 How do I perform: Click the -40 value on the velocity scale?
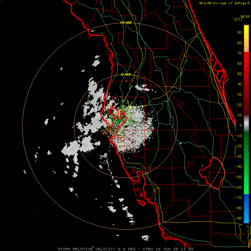click(238, 167)
